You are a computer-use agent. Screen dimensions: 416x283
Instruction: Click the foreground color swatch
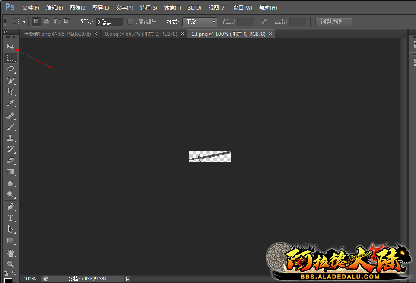click(8, 280)
